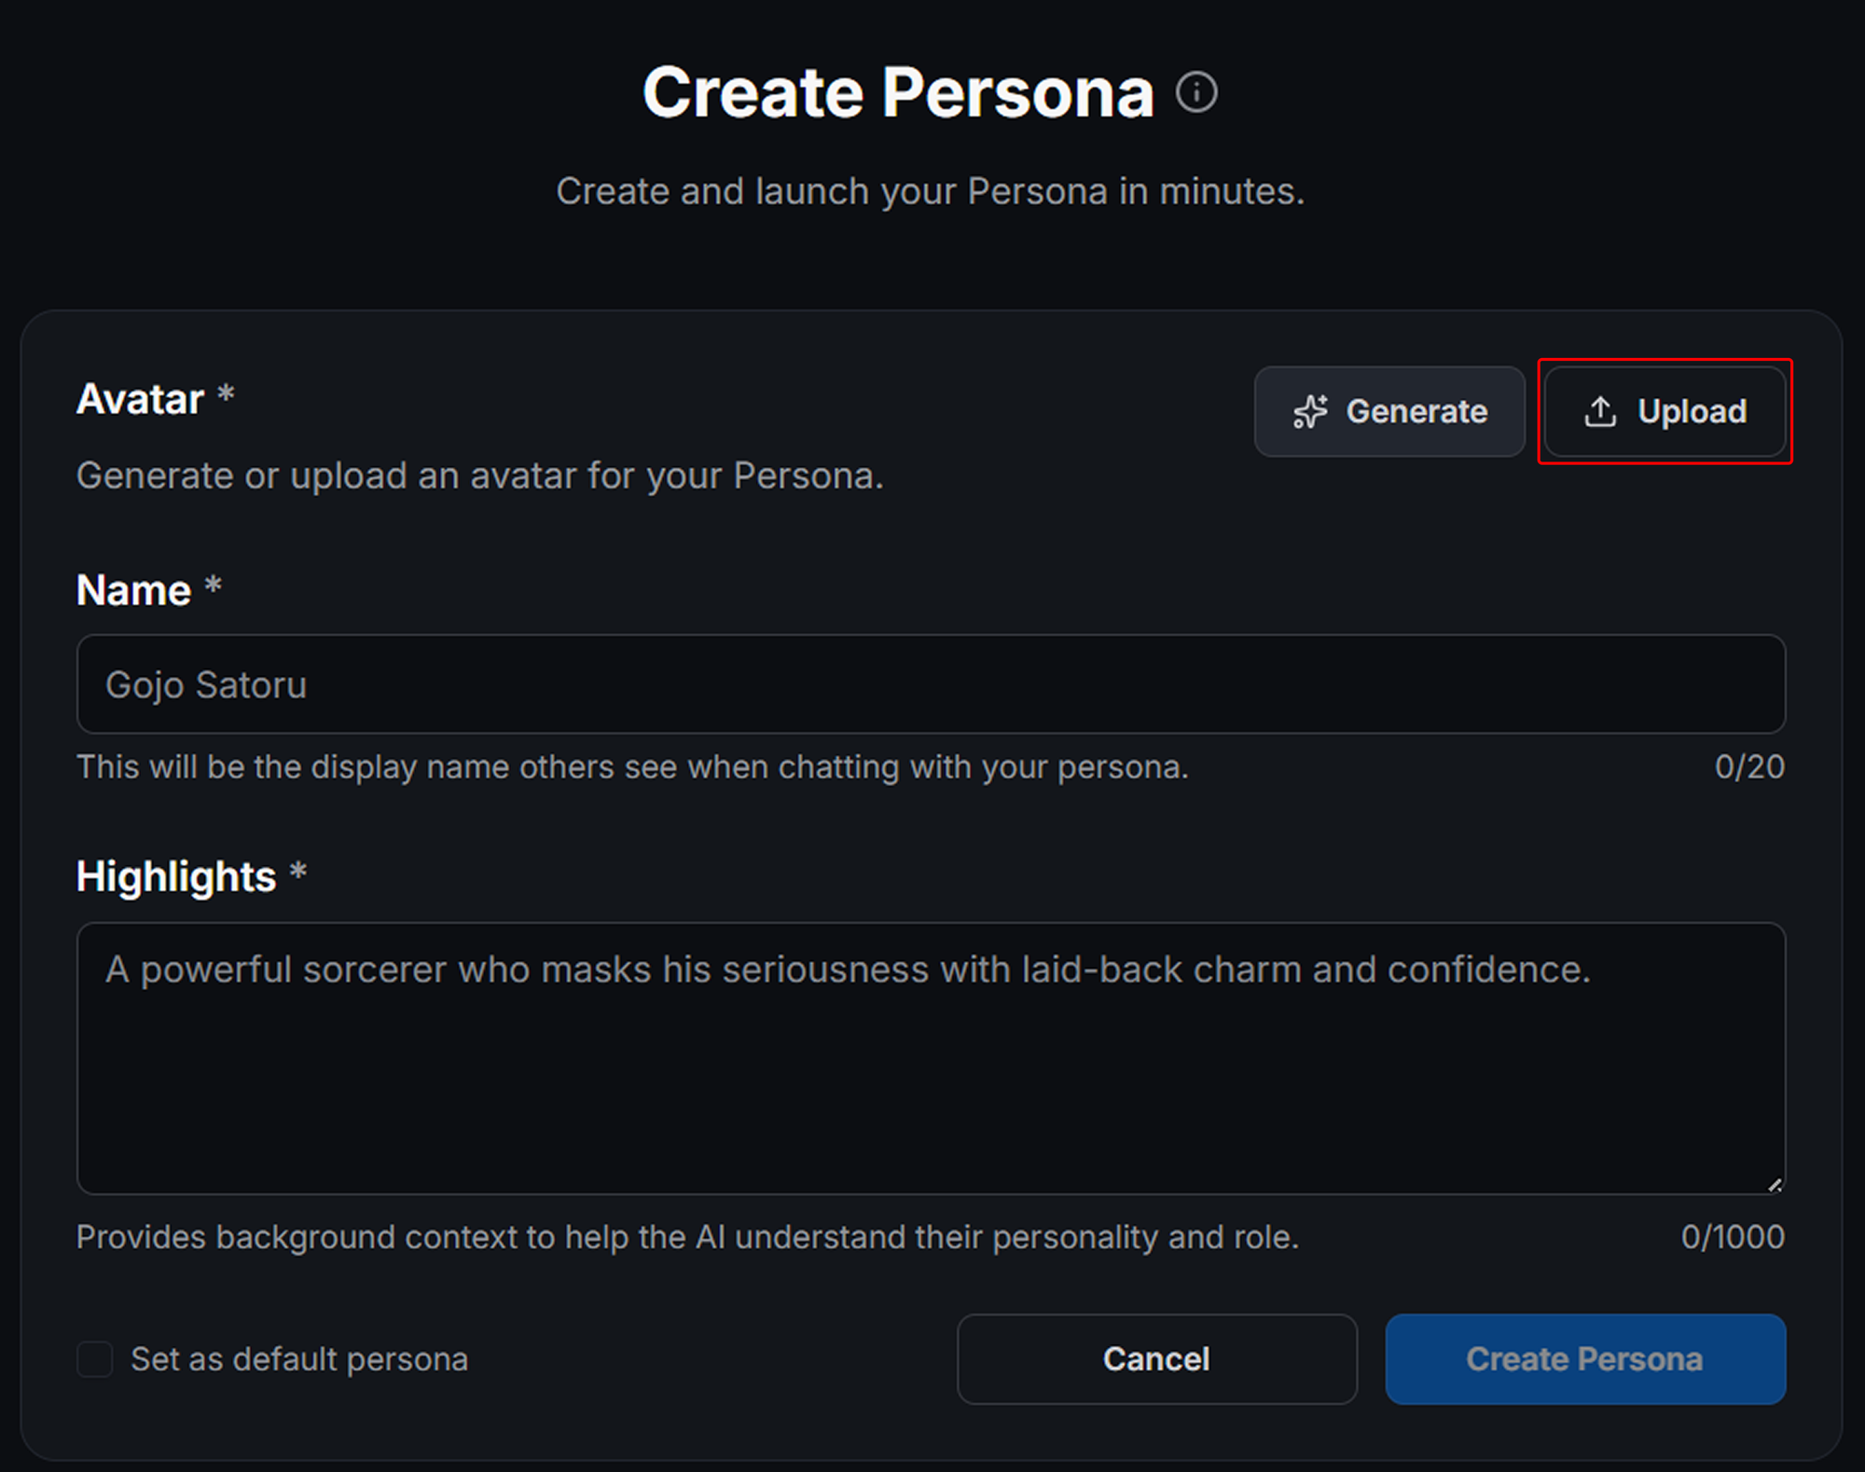This screenshot has width=1865, height=1472.
Task: Click the Upload label to upload an avatar
Action: coord(1692,411)
